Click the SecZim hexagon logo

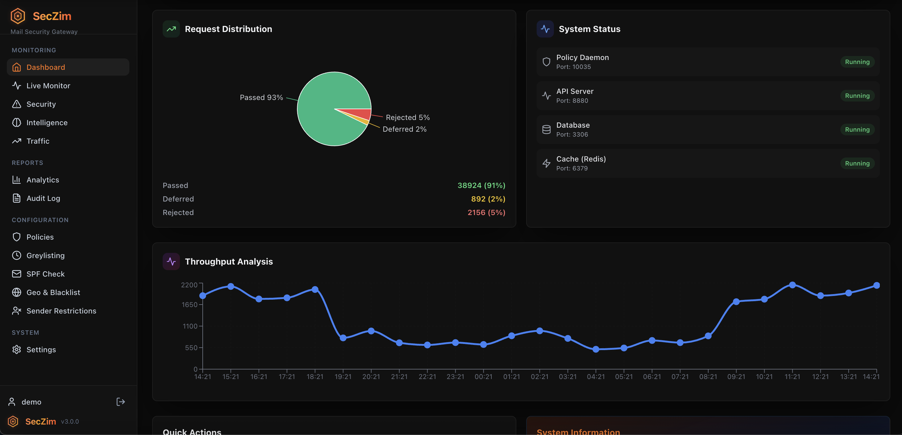17,16
